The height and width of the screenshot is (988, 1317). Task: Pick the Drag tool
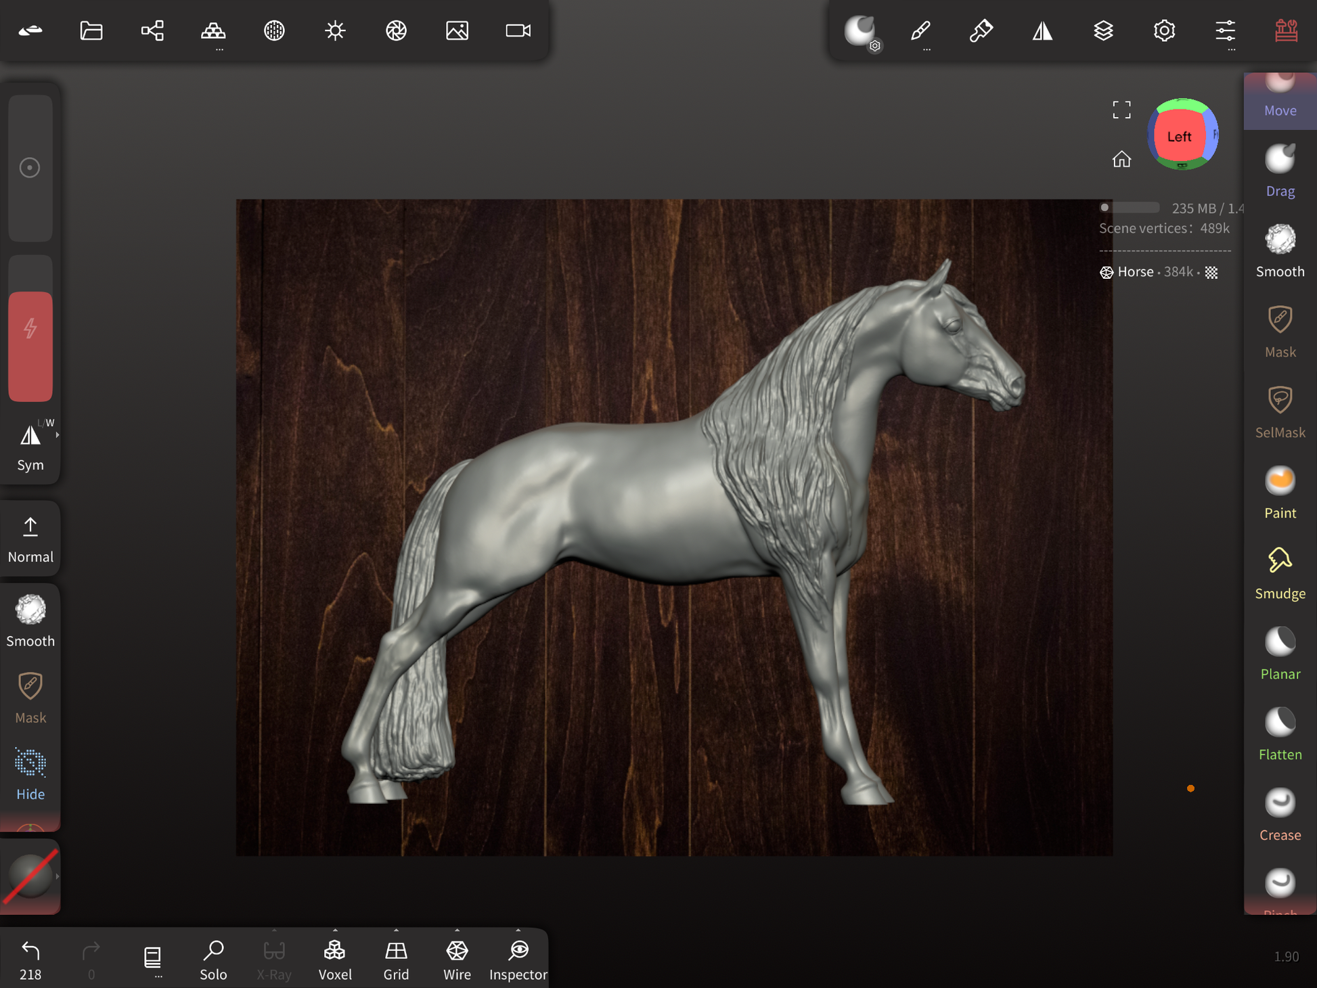pyautogui.click(x=1279, y=171)
